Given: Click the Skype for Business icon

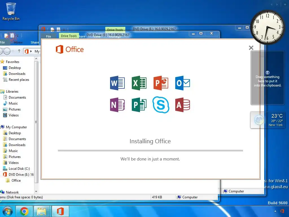Looking at the screenshot, I should 161,105.
